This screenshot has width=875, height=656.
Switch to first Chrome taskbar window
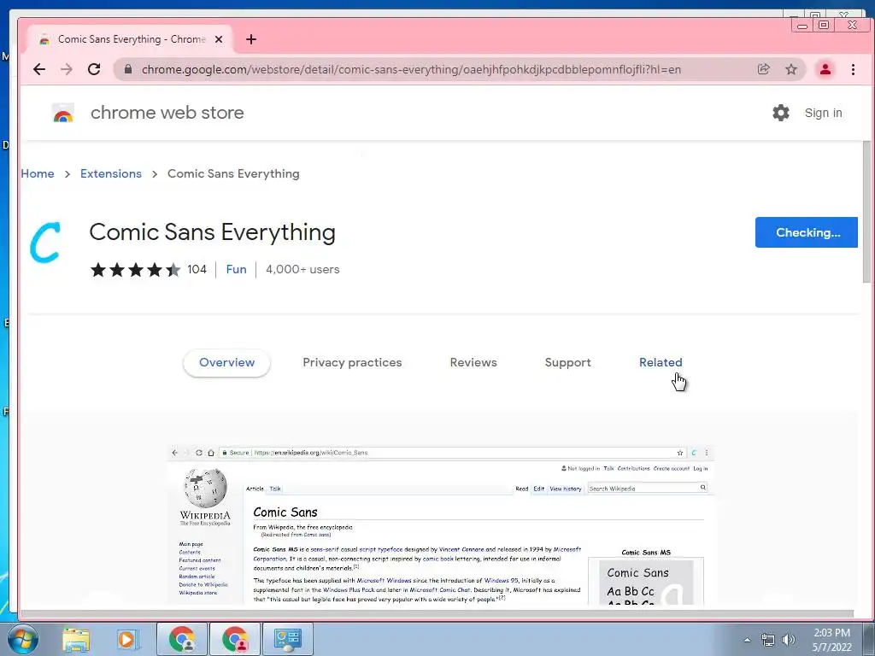click(x=182, y=639)
